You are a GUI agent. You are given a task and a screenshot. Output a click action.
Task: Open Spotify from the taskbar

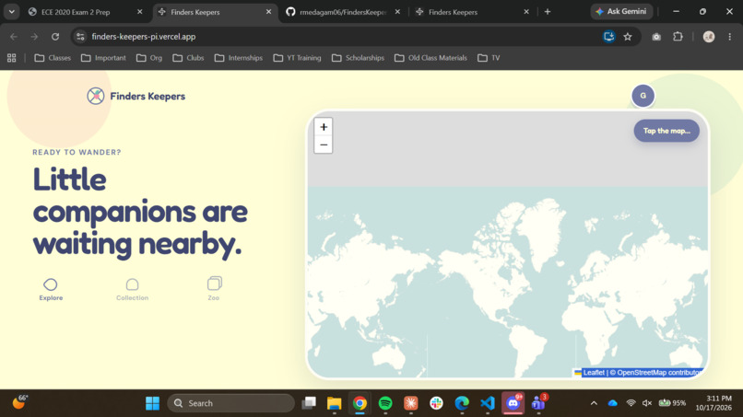click(x=385, y=403)
